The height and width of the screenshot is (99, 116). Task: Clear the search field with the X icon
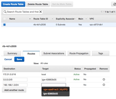[41, 12]
